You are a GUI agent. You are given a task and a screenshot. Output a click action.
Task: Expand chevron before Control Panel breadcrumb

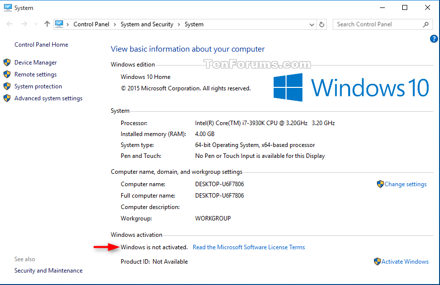click(68, 25)
